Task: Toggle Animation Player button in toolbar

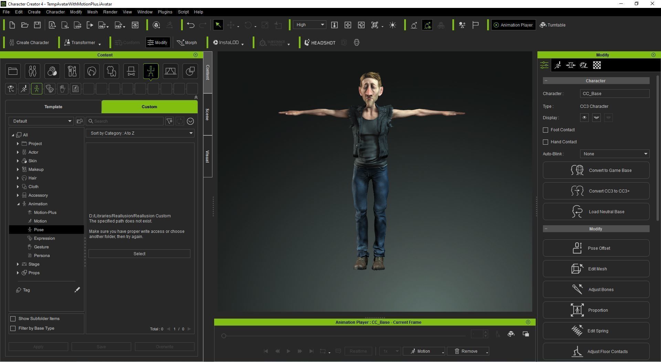Action: (x=513, y=25)
